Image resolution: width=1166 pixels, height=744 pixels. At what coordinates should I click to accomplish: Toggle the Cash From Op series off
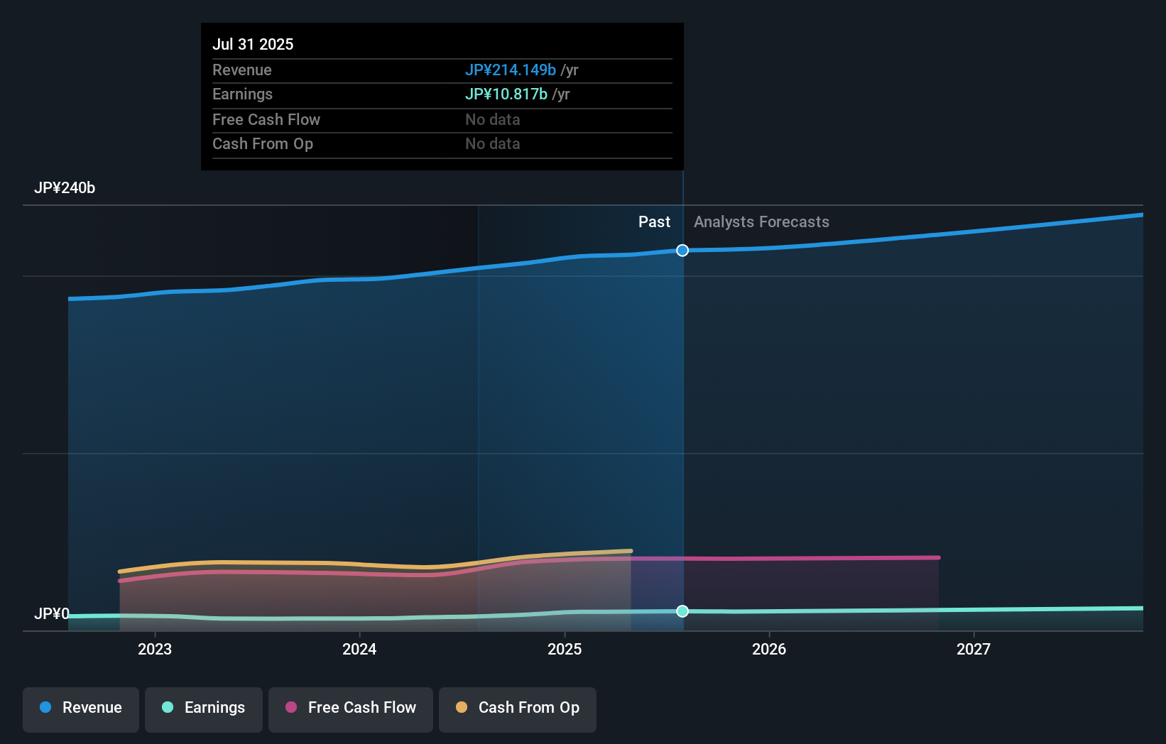click(x=517, y=708)
